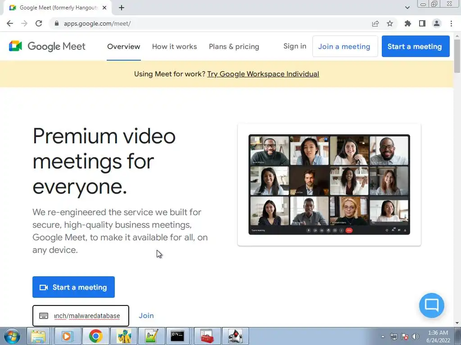The image size is (461, 345).
Task: Open the Chrome three-dot menu
Action: tap(451, 23)
